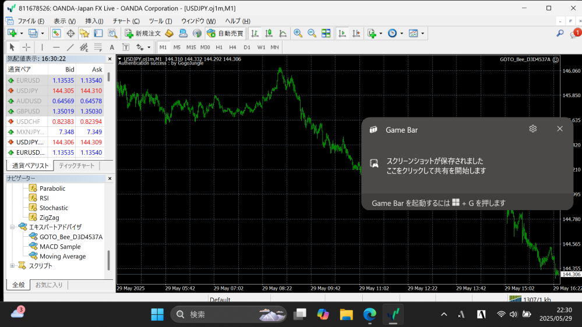Screen dimensions: 582x327
Task: Switch to お気に入り tab in Navigator
Action: [49, 285]
